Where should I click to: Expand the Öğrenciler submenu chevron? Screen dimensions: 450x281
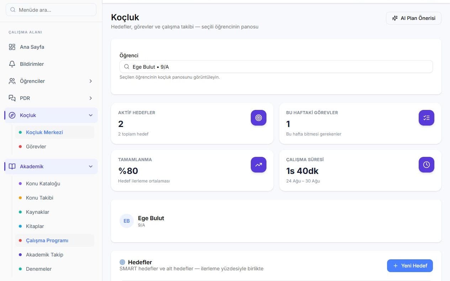tap(91, 81)
